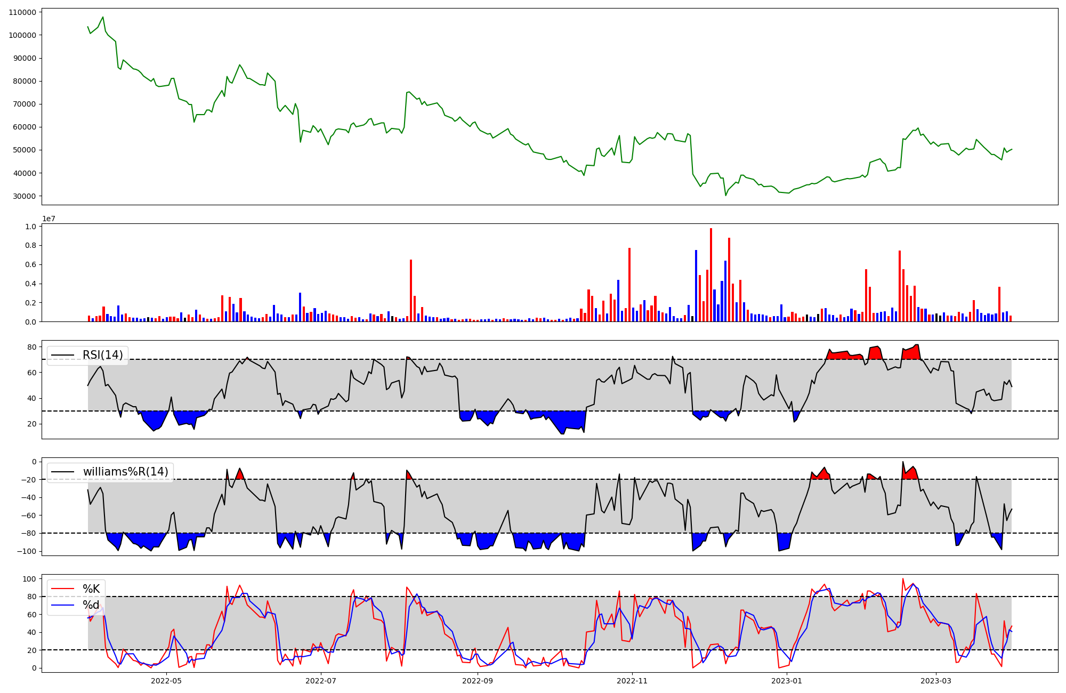Click the 2022-09 x-axis date label
1066x693 pixels.
pyautogui.click(x=477, y=681)
